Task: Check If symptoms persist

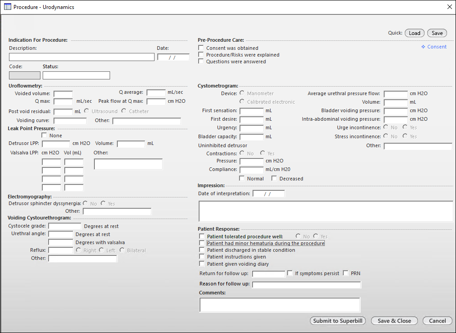Action: pos(290,273)
